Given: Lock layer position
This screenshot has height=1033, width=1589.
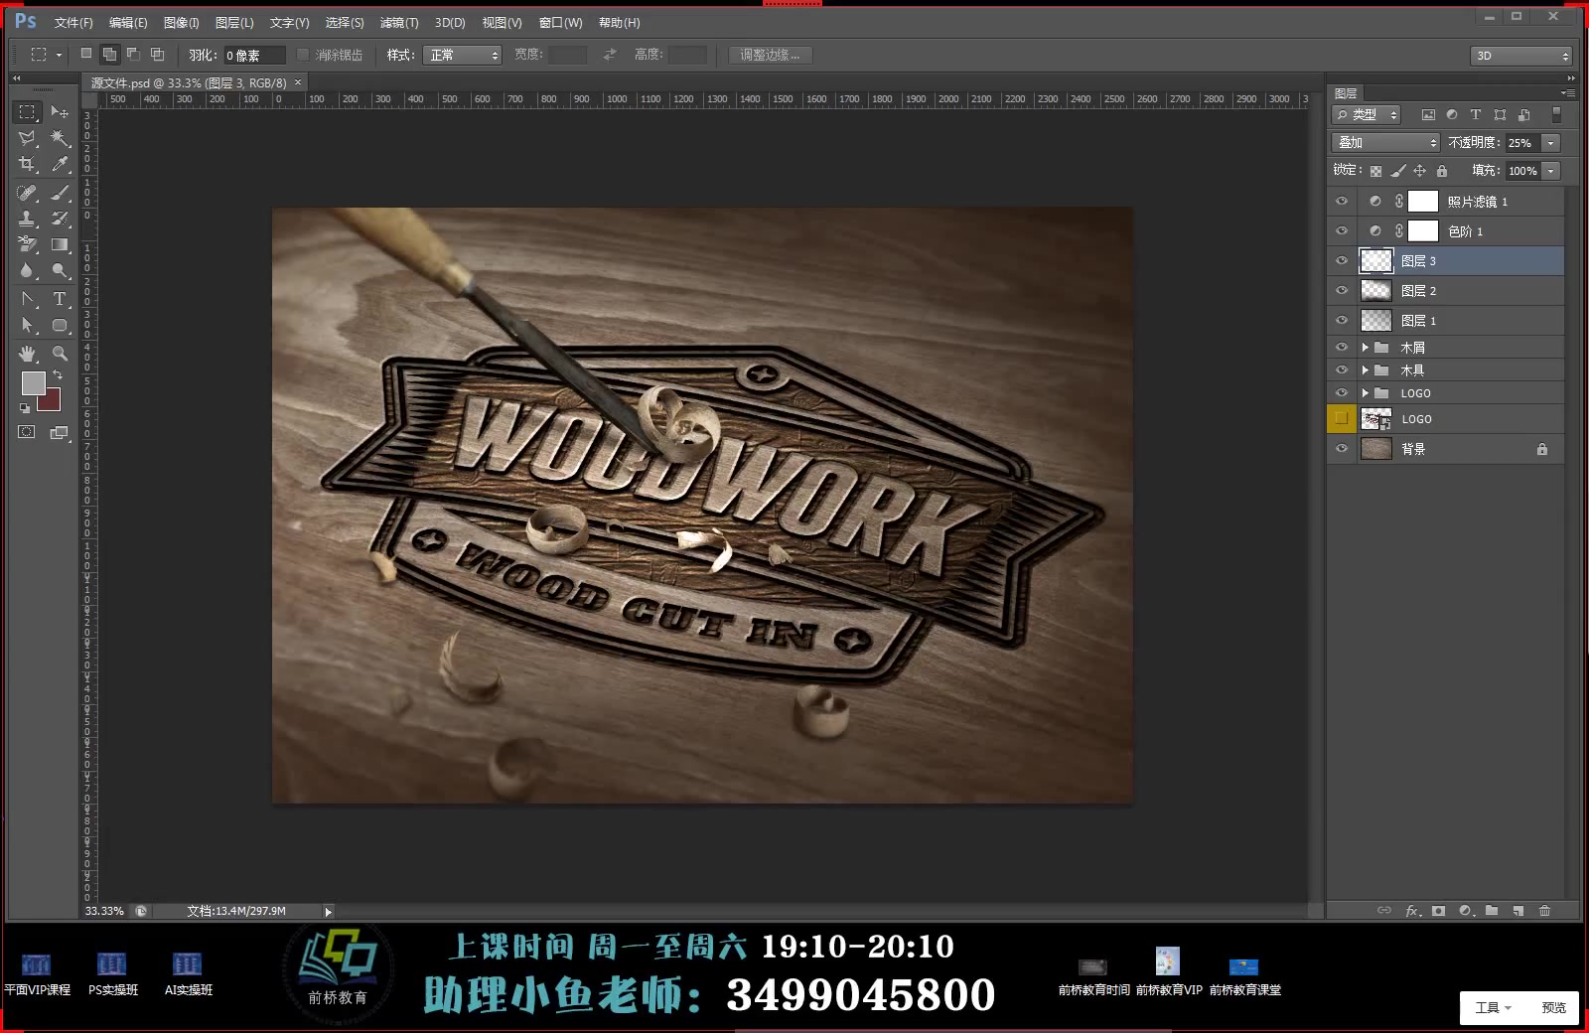Looking at the screenshot, I should pos(1419,171).
